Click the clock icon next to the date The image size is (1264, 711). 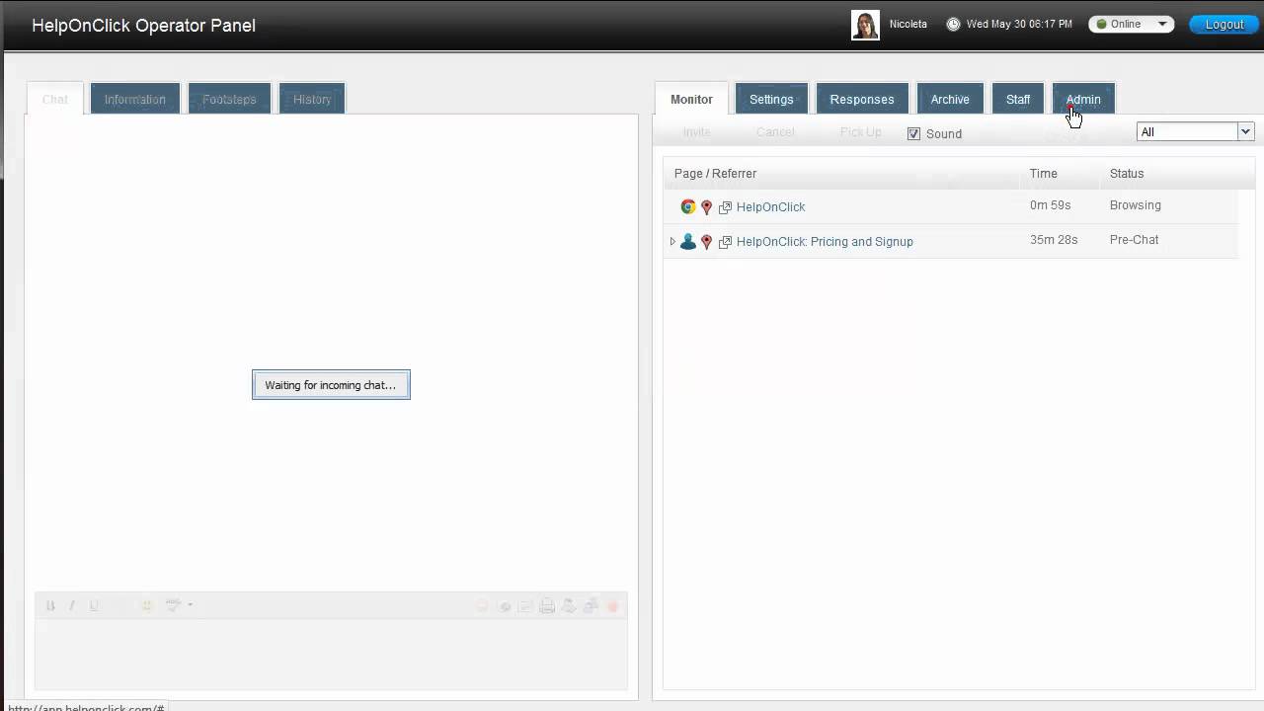pos(953,25)
